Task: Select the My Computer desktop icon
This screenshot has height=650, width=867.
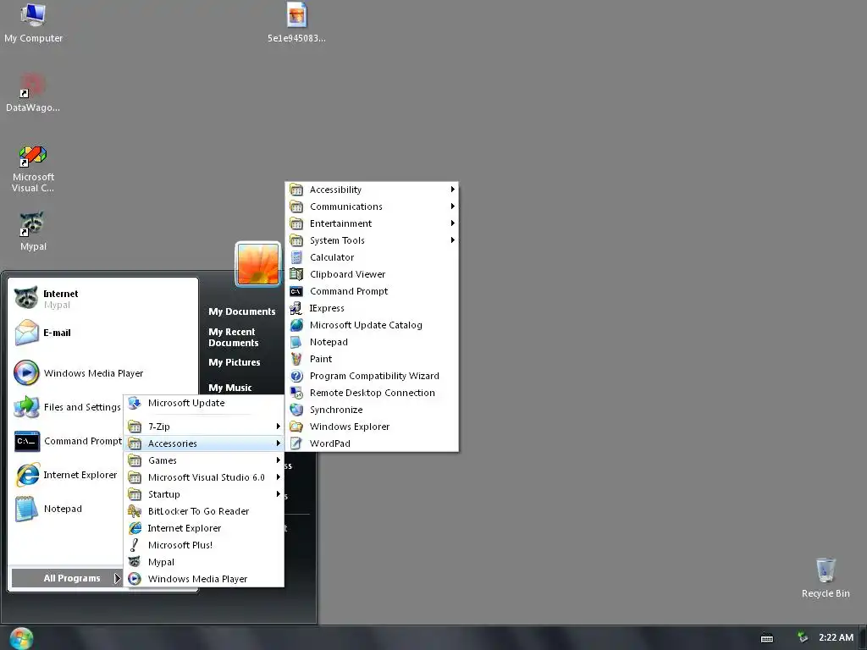Action: click(33, 23)
